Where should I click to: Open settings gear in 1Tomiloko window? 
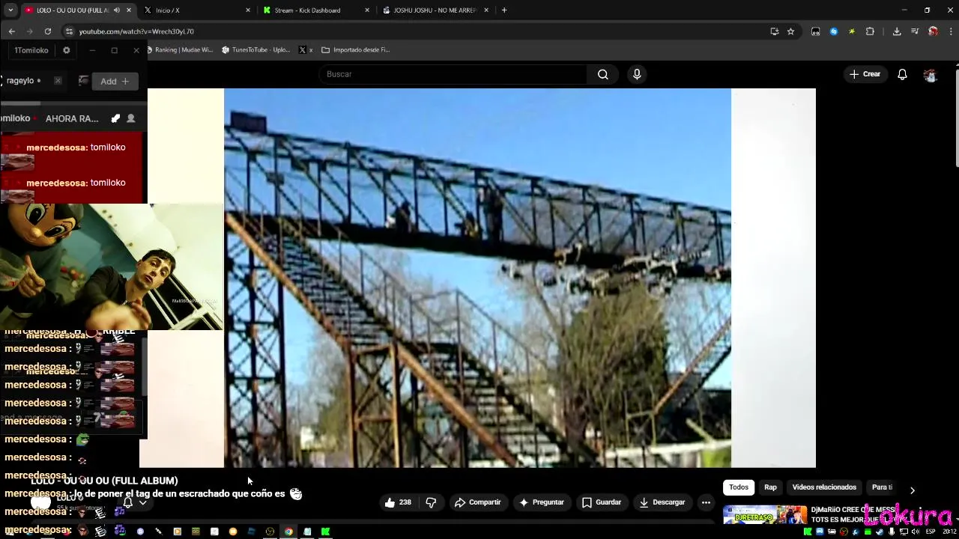point(67,50)
